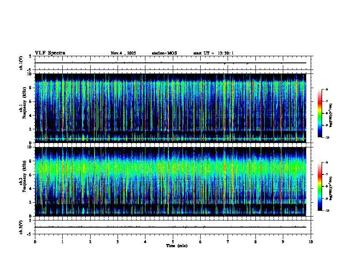This screenshot has width=350, height=271.
Task: Click inside the ch.1 spectrogram panel
Action: (171, 108)
